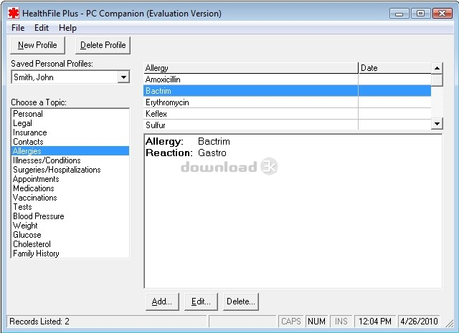Open the Edit menu
This screenshot has width=459, height=333.
[x=42, y=28]
